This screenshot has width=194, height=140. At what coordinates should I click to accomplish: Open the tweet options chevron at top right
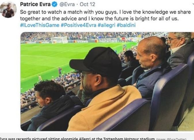coord(193,4)
